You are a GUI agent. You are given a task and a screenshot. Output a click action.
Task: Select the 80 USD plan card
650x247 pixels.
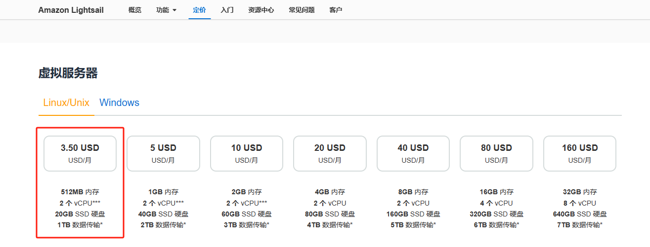(x=496, y=153)
